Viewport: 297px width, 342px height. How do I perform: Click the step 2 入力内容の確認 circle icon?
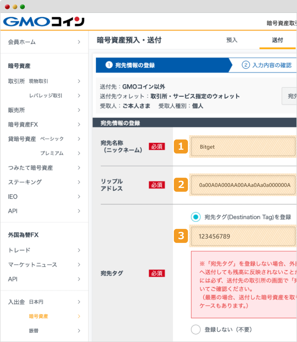(246, 65)
